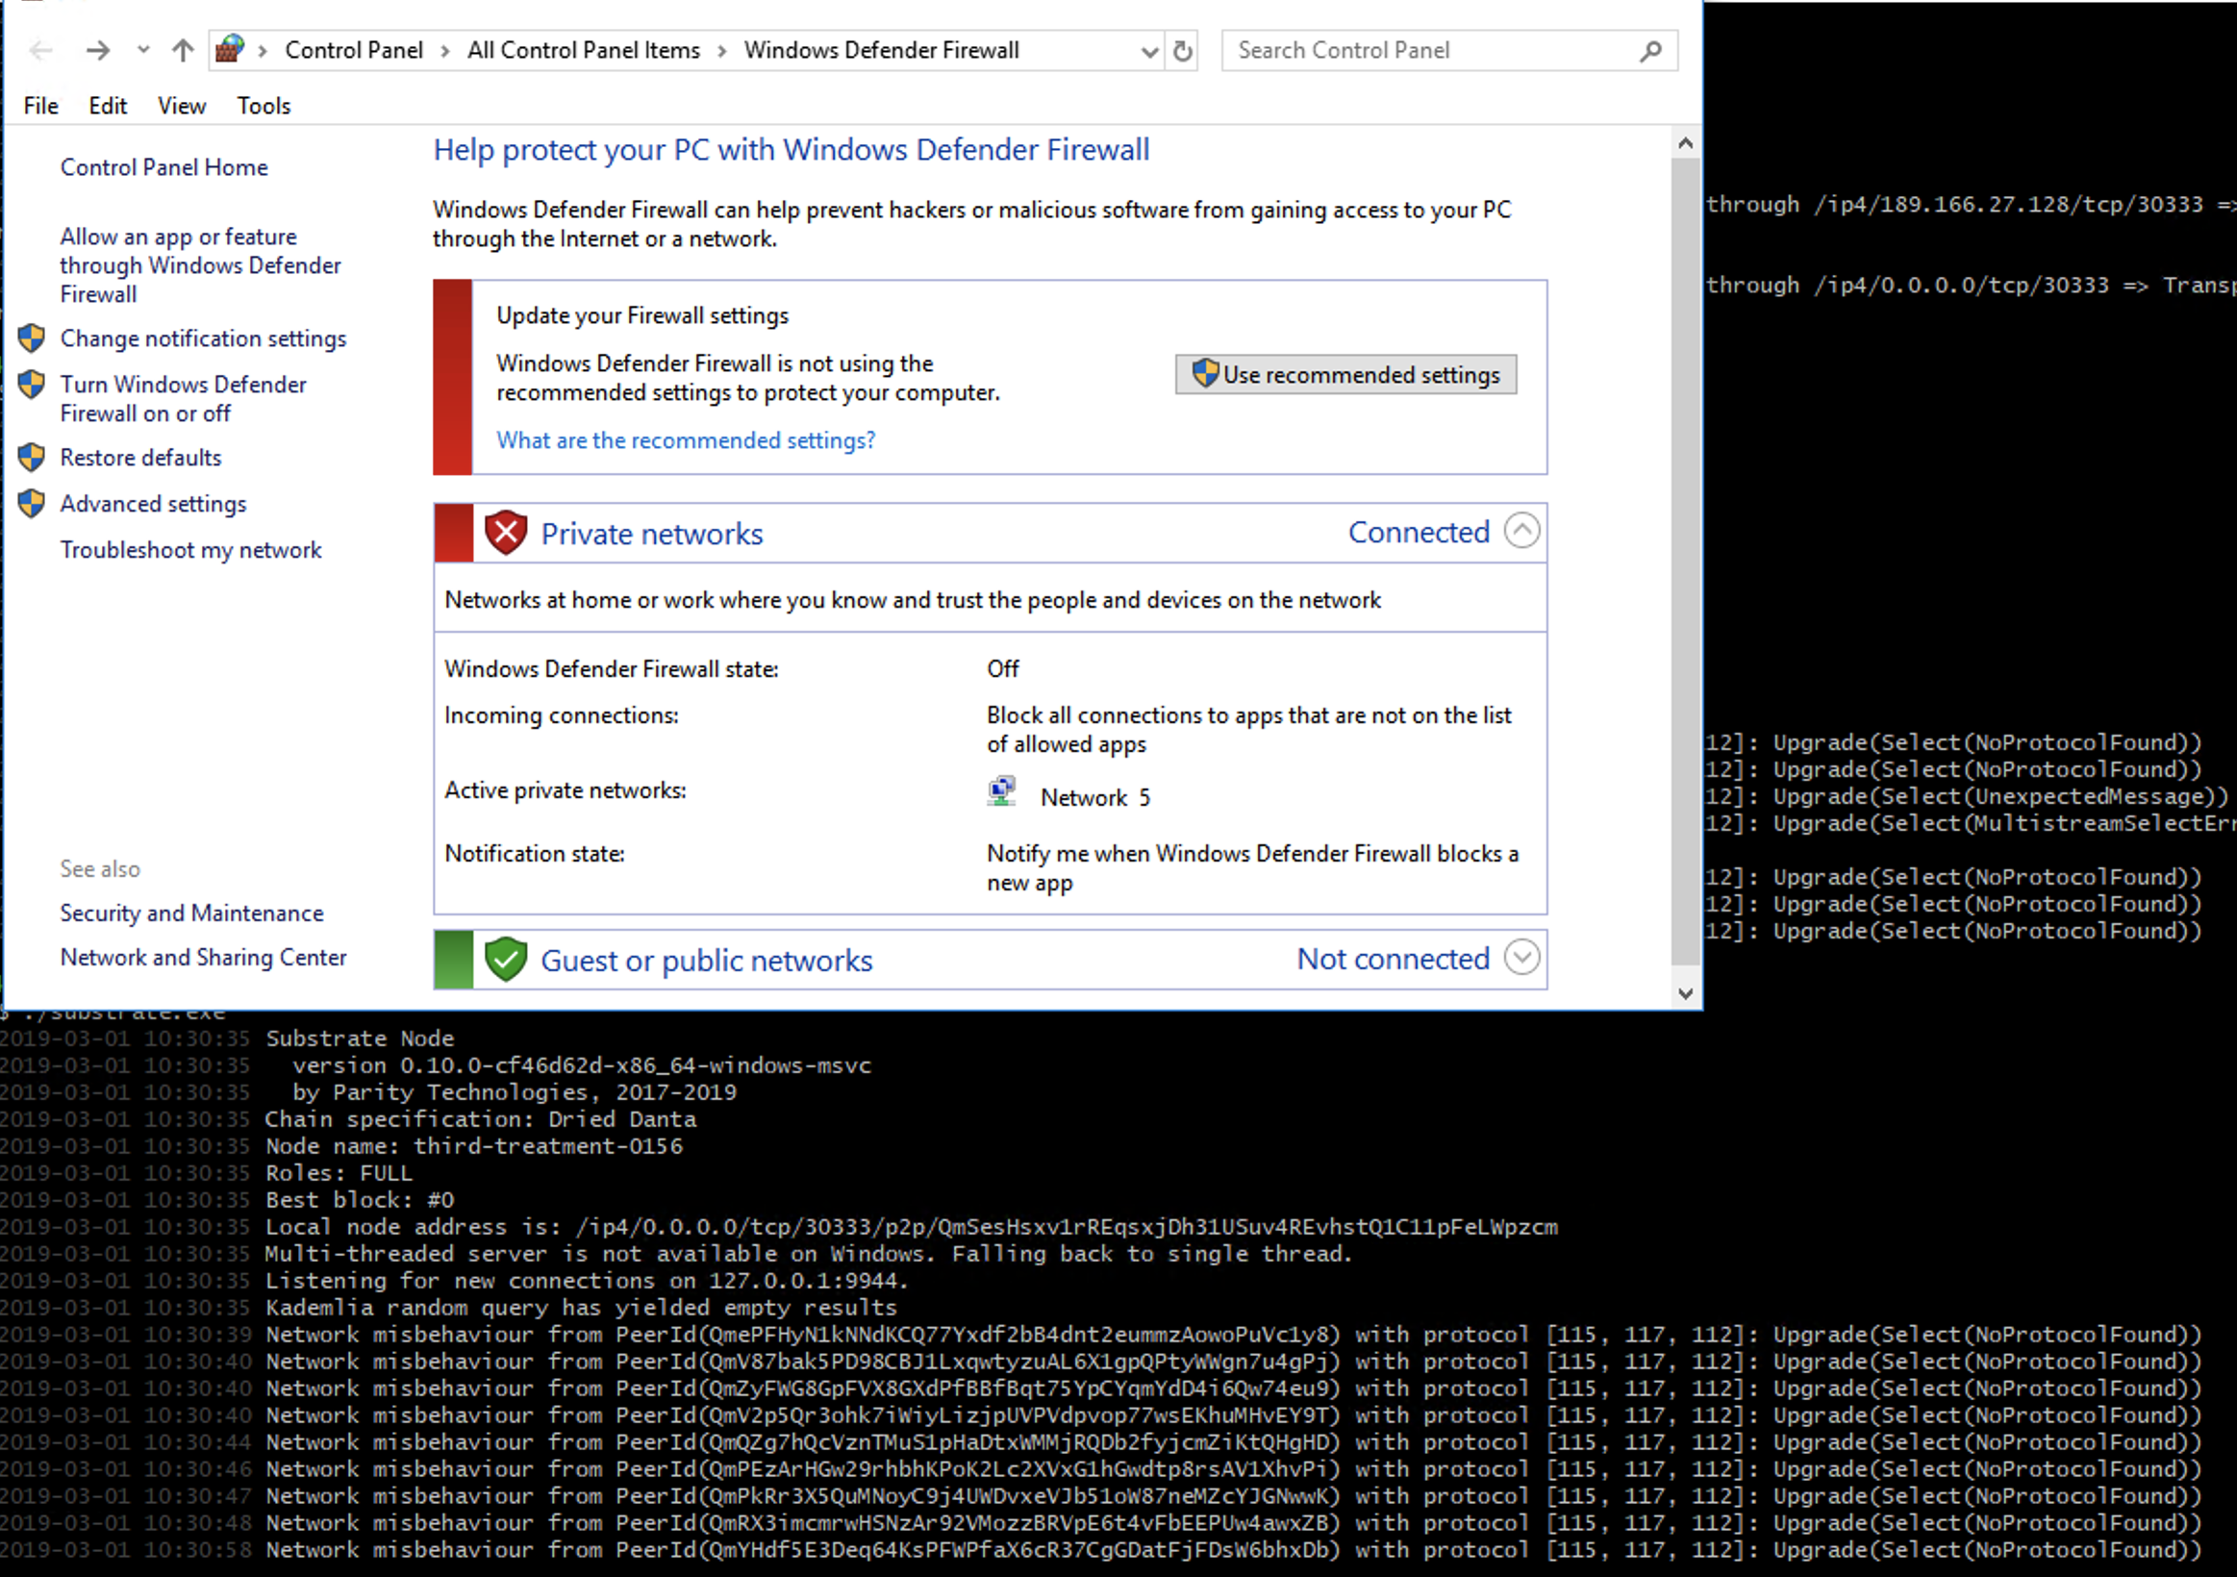The height and width of the screenshot is (1577, 2237).
Task: Go back using the back arrow
Action: (40, 50)
